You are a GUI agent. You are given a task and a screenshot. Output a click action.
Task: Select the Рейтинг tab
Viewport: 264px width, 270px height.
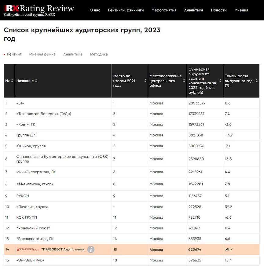click(14, 54)
